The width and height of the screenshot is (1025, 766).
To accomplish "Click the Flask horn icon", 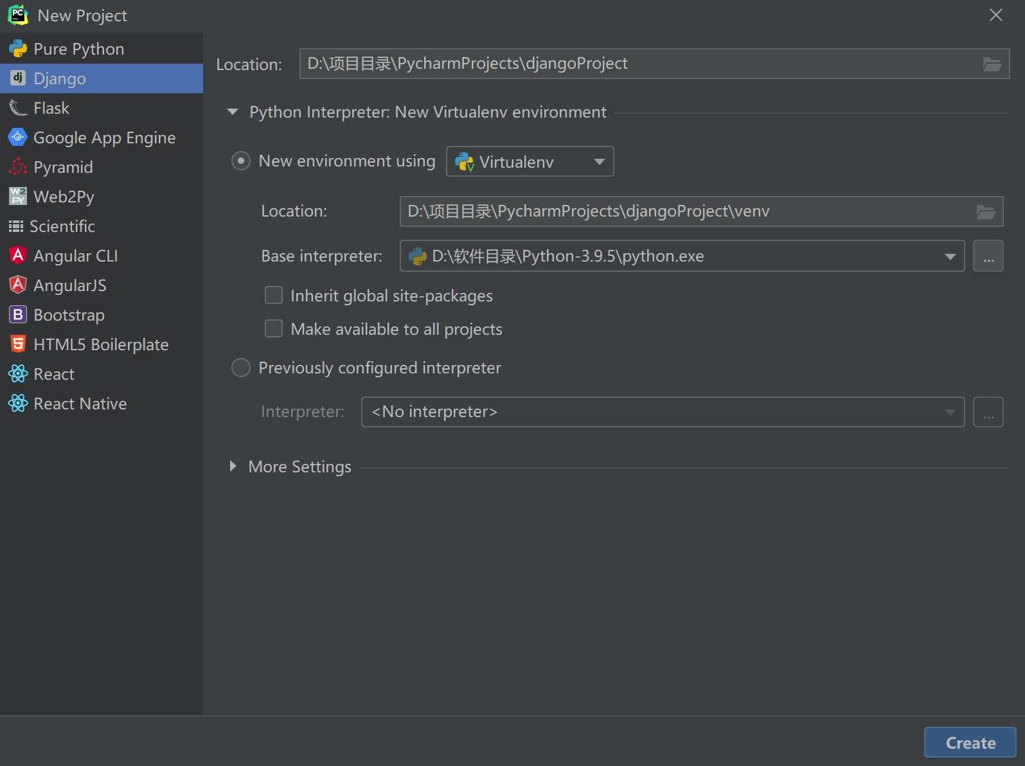I will pyautogui.click(x=18, y=108).
